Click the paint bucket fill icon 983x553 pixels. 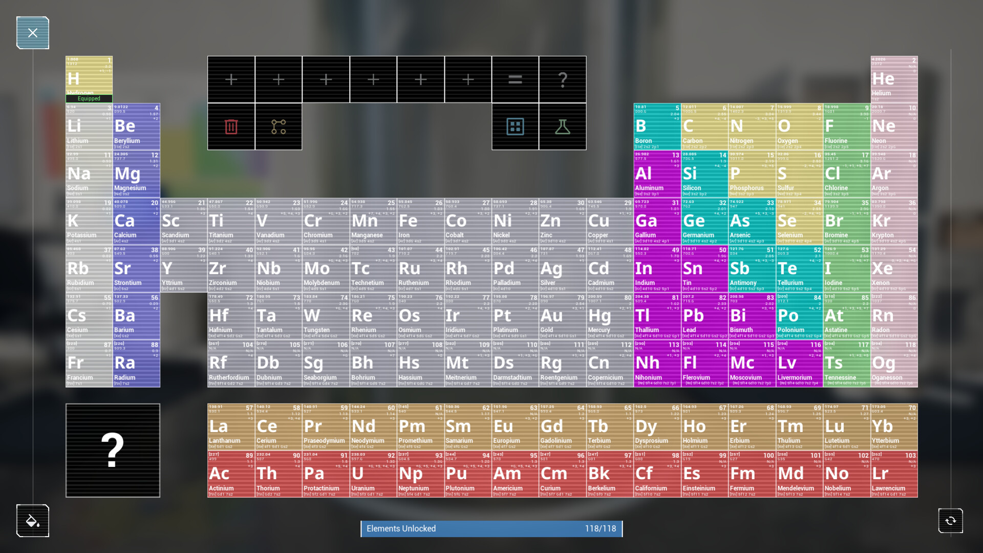[x=33, y=521]
